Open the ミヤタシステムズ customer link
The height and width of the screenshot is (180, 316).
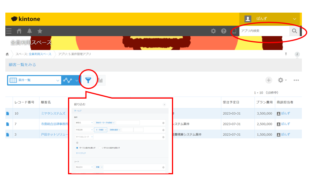click(x=53, y=114)
